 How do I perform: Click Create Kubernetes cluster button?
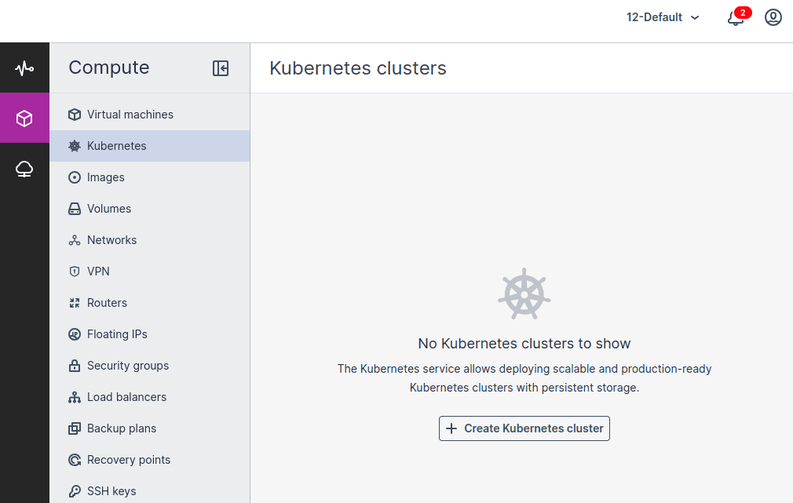(x=524, y=428)
